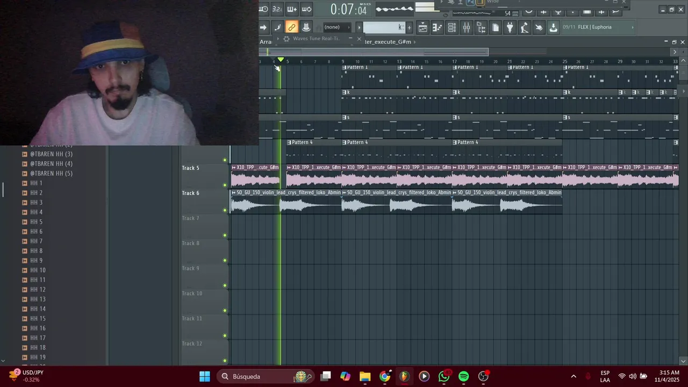Click the playhead marker on timeline

[281, 60]
